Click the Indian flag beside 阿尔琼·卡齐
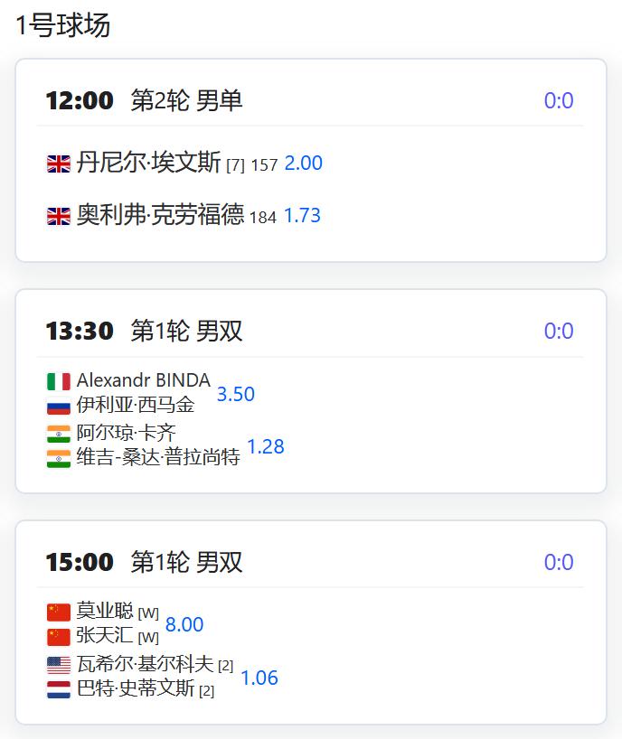Viewport: 622px width, 739px height. click(59, 434)
